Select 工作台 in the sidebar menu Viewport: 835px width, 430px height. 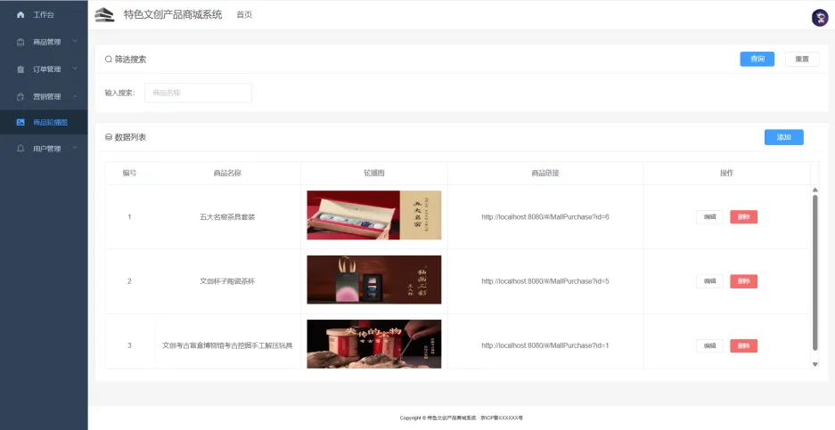[44, 15]
